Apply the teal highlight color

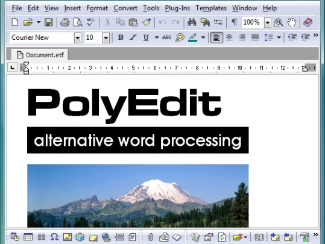[x=193, y=38]
